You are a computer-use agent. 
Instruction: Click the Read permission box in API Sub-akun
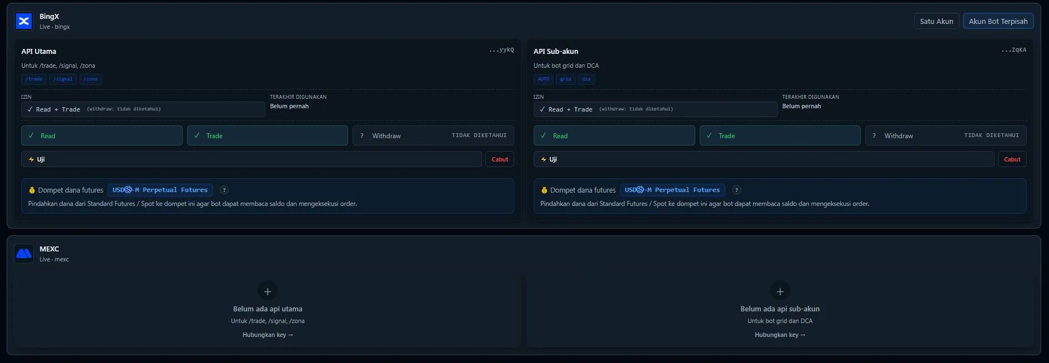point(614,135)
